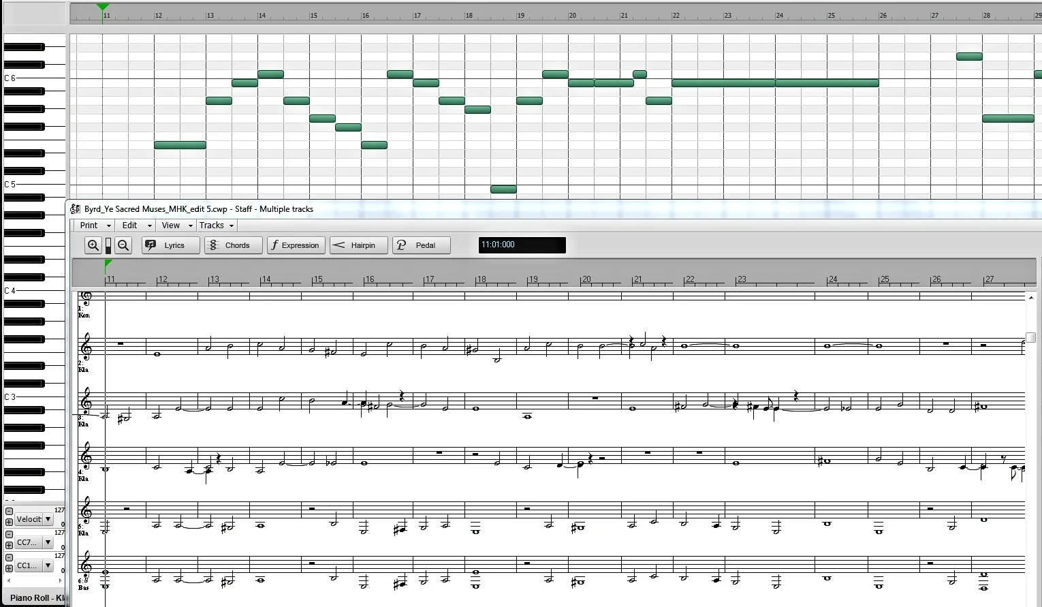The height and width of the screenshot is (607, 1042).
Task: Open the Chords insertion tool
Action: [x=233, y=245]
